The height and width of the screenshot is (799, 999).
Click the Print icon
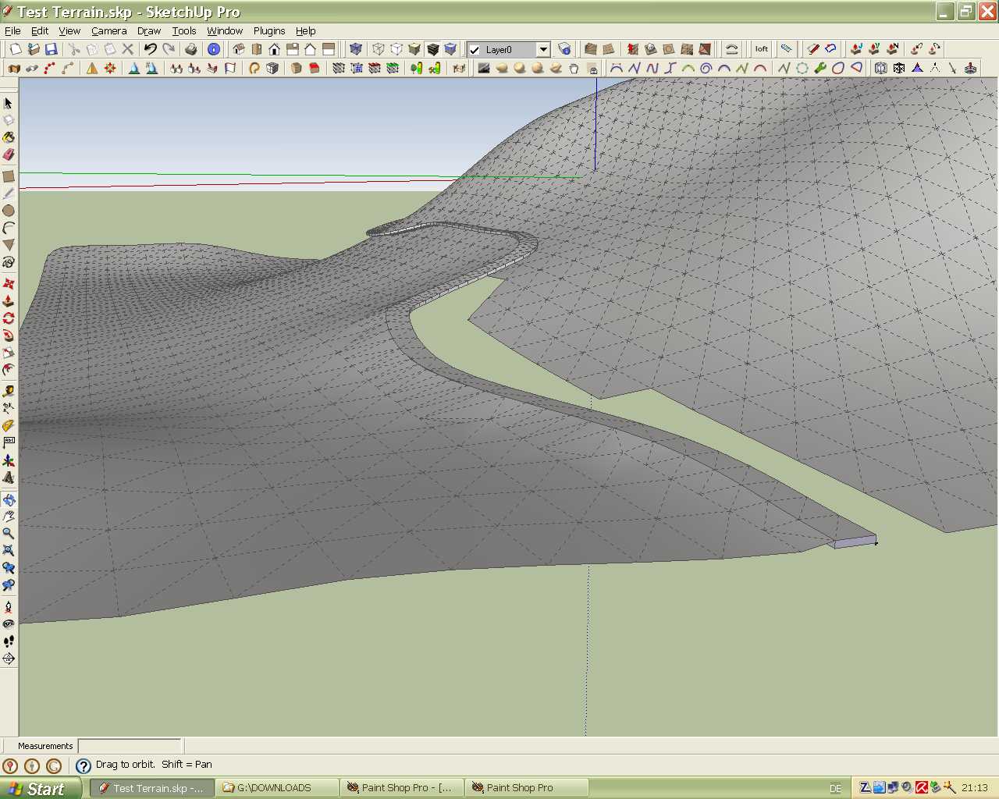click(191, 49)
